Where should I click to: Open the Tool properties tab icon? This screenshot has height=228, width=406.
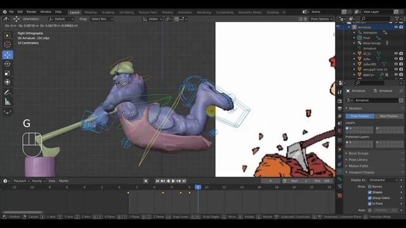point(340,92)
